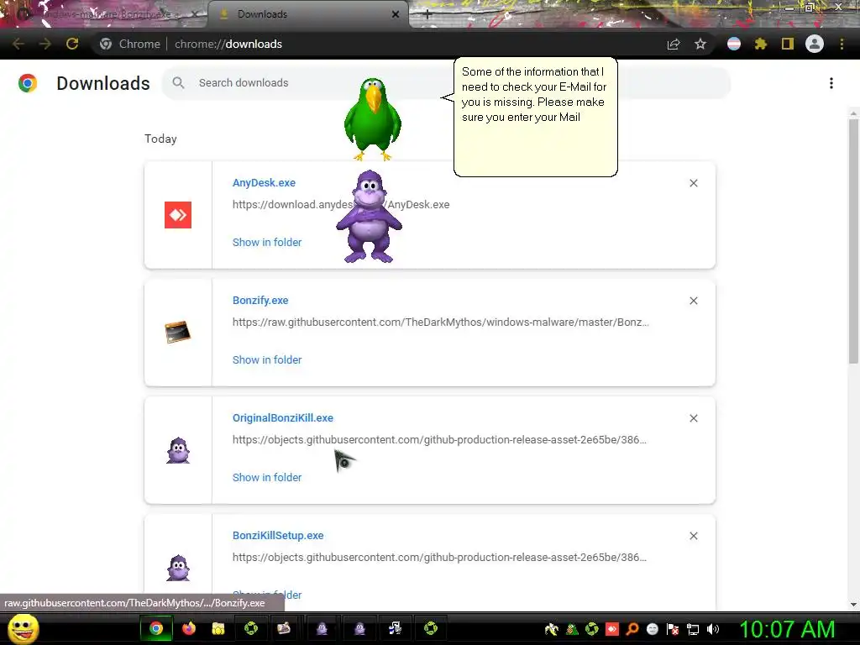Click the Bonzify.exe file icon
The height and width of the screenshot is (645, 860).
click(178, 333)
